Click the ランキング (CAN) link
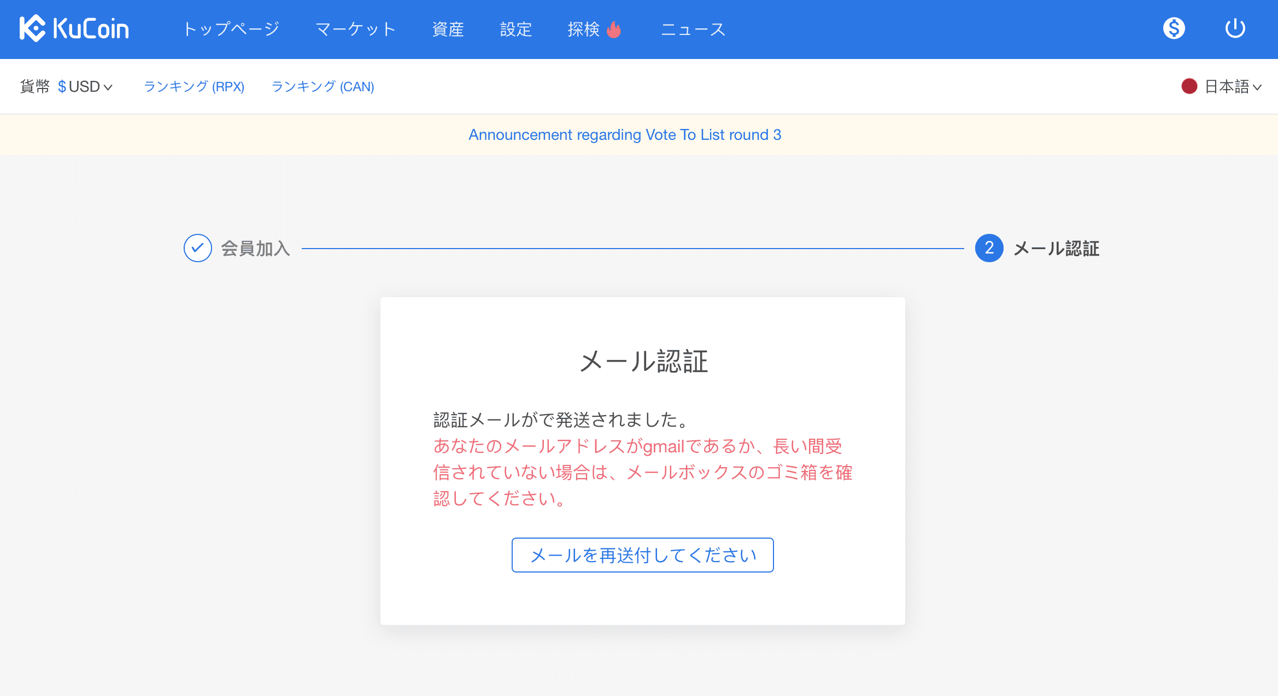The image size is (1278, 696). click(x=323, y=86)
